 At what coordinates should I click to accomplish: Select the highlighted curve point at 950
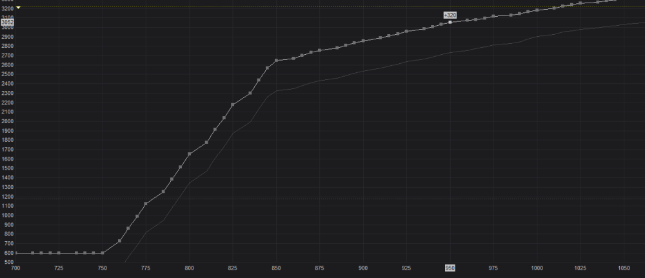pyautogui.click(x=450, y=22)
